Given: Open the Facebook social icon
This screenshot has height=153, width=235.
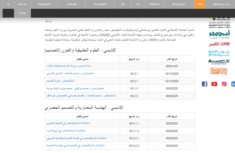Looking at the screenshot, I should click(x=204, y=84).
